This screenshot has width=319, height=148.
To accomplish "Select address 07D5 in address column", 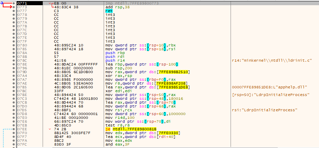I will coord(21,110).
